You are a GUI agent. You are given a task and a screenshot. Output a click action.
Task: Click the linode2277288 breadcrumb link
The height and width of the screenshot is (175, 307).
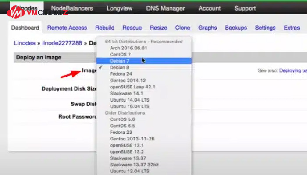(x=62, y=43)
